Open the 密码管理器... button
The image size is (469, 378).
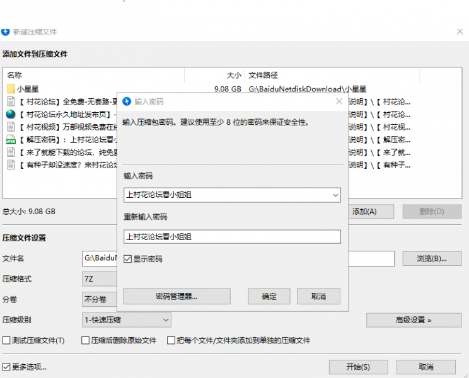(177, 296)
